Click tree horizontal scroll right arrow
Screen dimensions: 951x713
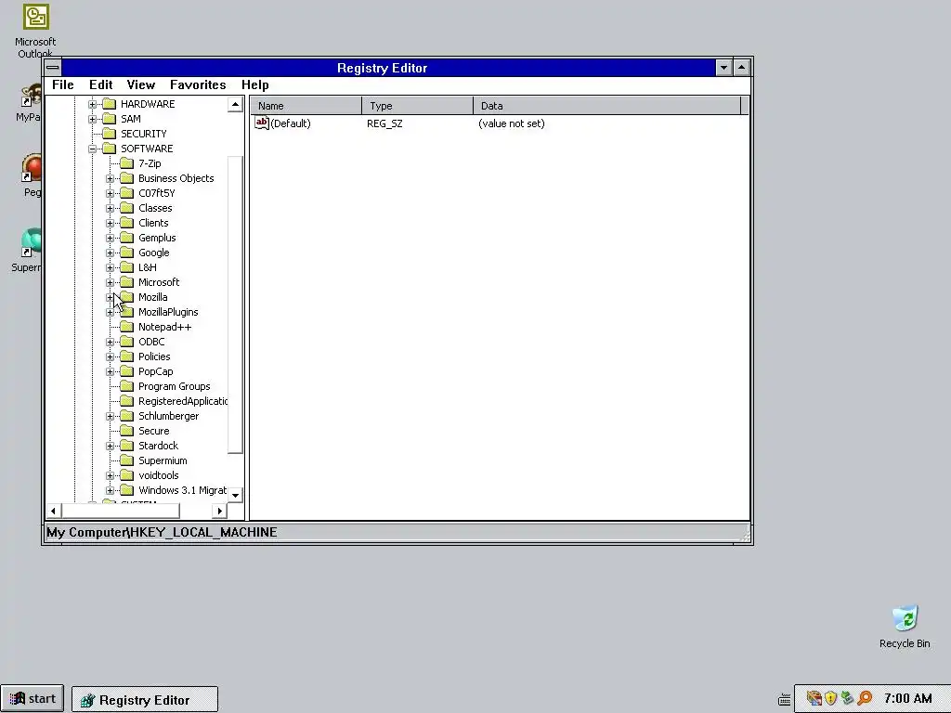[x=219, y=512]
